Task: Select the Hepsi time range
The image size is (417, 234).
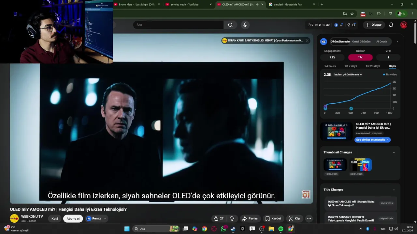Action: [392, 66]
